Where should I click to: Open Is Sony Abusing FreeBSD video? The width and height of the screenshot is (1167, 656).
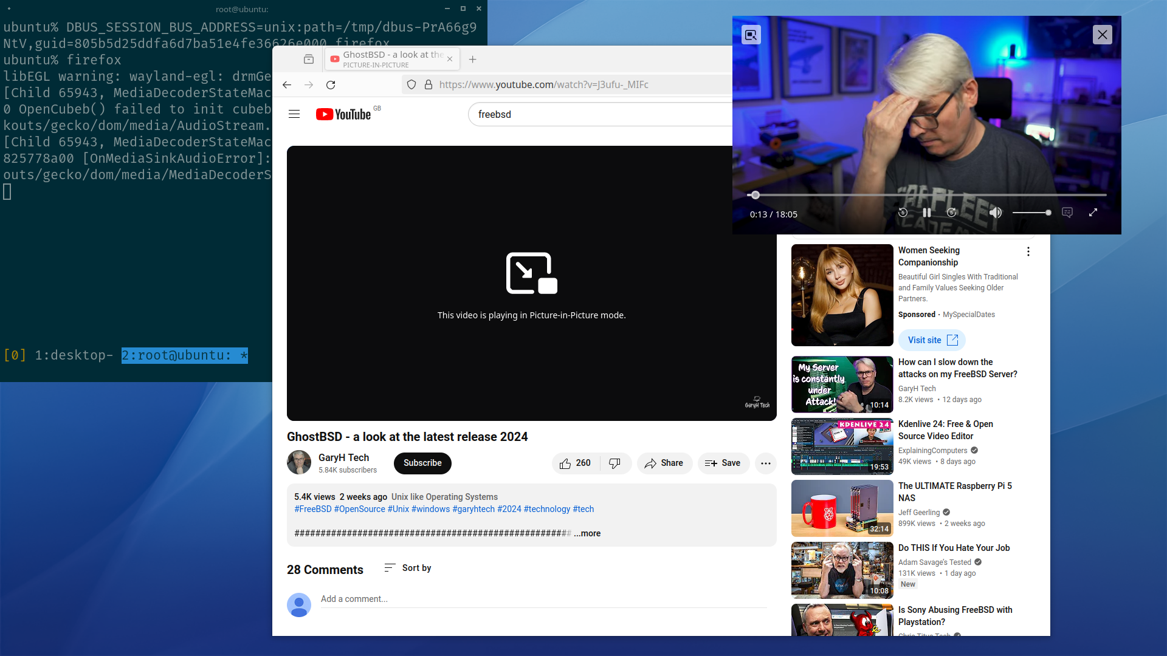(x=955, y=616)
